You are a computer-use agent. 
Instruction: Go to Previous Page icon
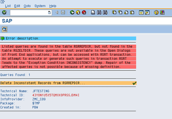[120, 12]
